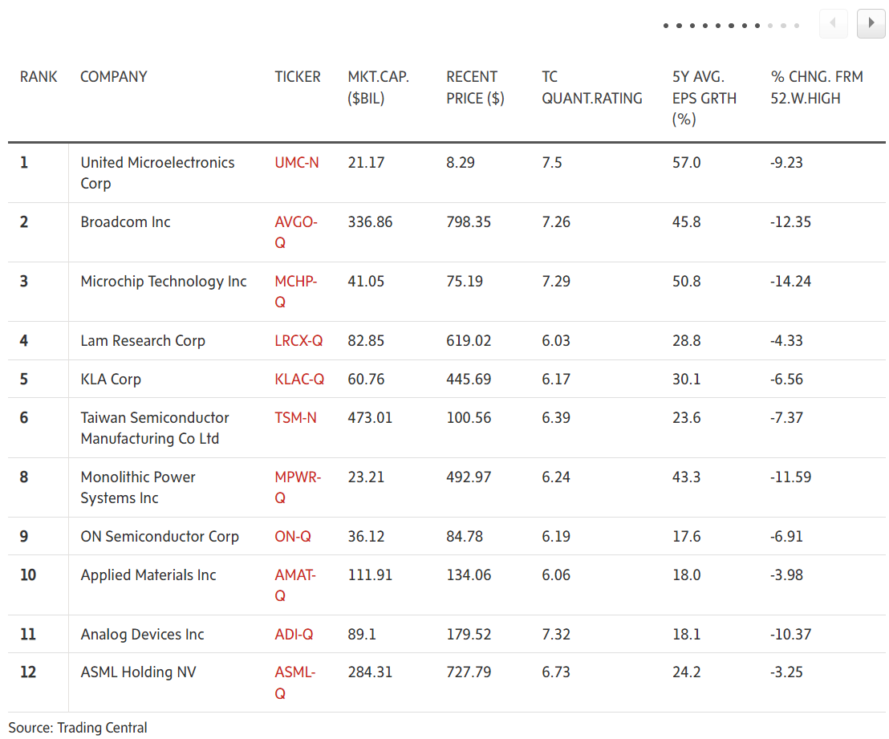Click the MKT.CAP. ($BIL) column header

coord(378,87)
